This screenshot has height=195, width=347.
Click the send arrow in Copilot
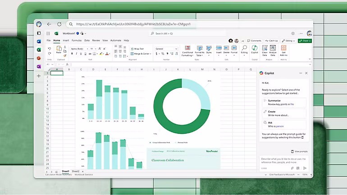point(305,168)
